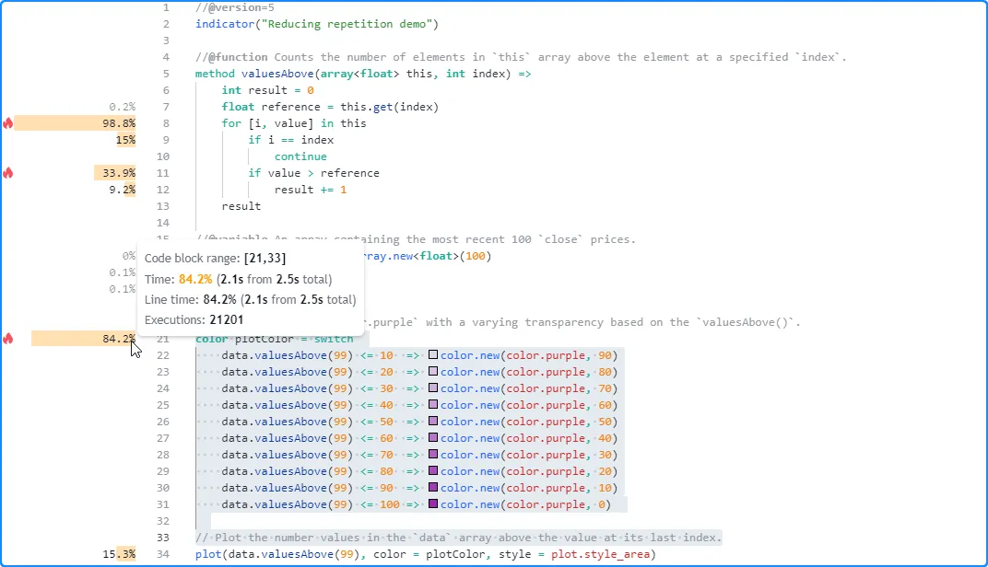Click the 84.2% profiler bar for line 21
Viewport: 988px width, 567px height.
coord(83,339)
